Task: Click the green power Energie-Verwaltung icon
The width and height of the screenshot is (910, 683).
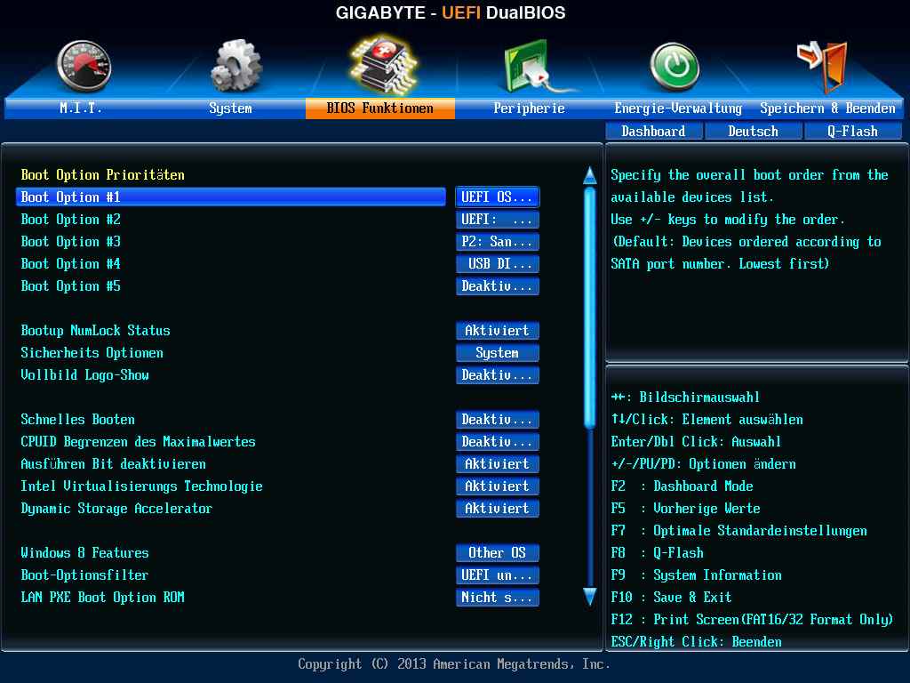Action: click(x=675, y=67)
